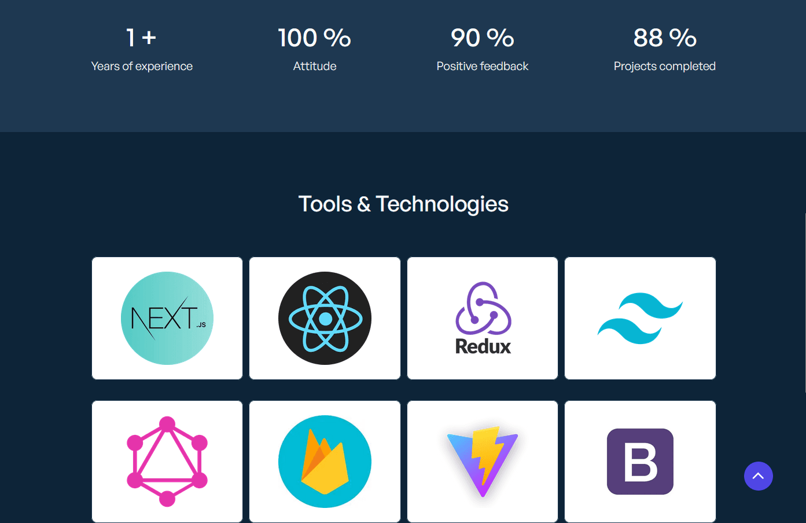Click the Vite lightning bolt logo card
Image resolution: width=806 pixels, height=523 pixels.
click(483, 462)
